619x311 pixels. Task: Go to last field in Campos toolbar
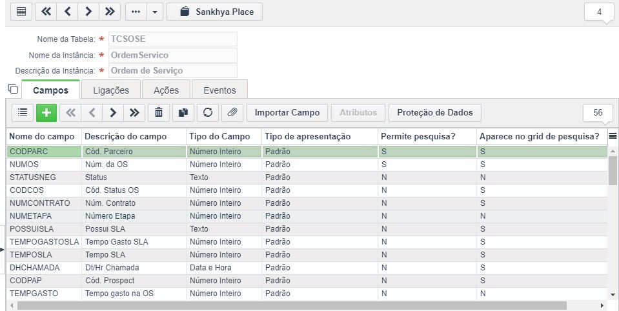pyautogui.click(x=134, y=113)
